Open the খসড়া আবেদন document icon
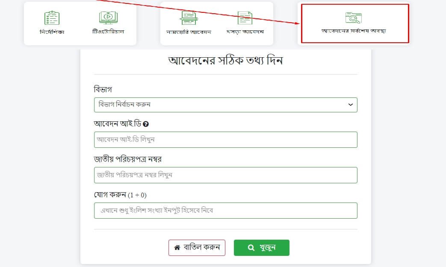Screen dimensions: 446x267 [245, 18]
